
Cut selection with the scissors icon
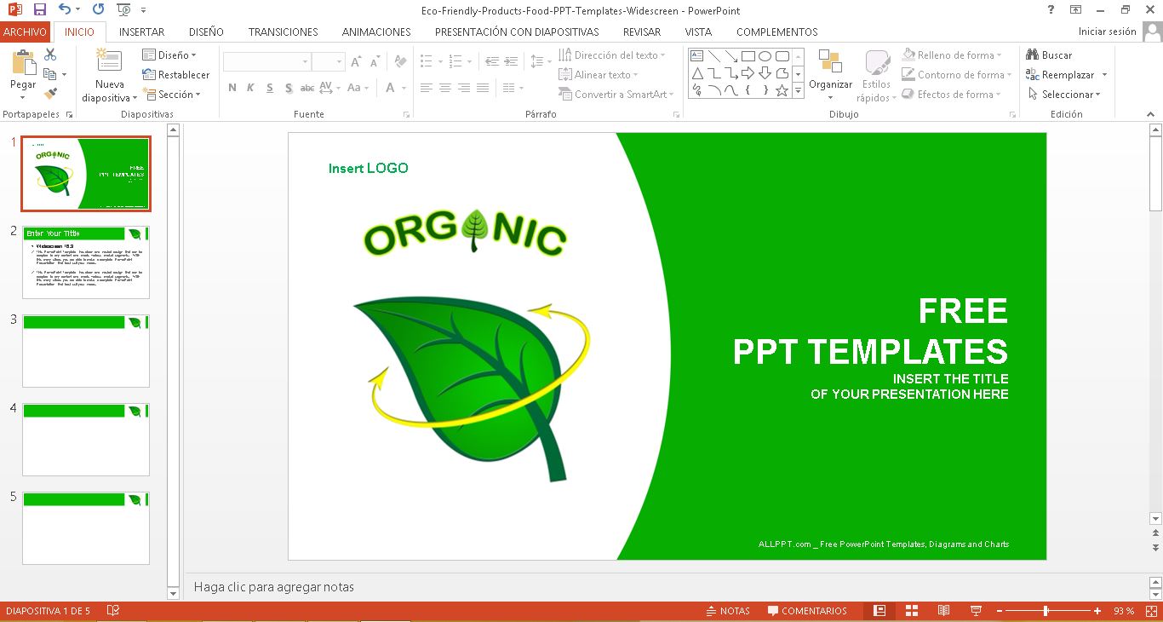pos(50,55)
